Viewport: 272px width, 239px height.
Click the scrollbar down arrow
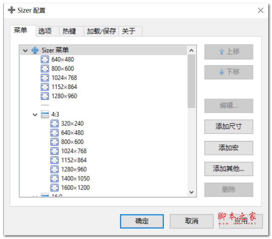click(192, 193)
